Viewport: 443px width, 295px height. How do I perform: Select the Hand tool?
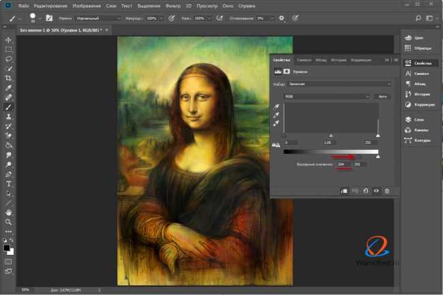[x=8, y=213]
